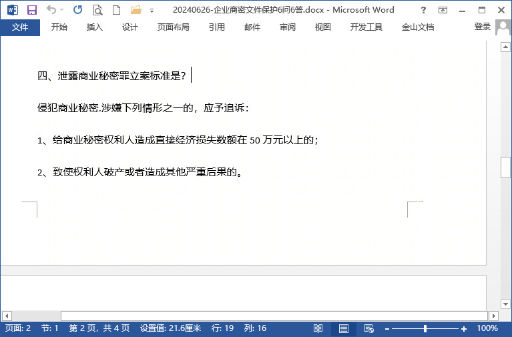Switch to the 开始 ribbon tab
Viewport: 512px width, 337px height.
click(x=59, y=27)
